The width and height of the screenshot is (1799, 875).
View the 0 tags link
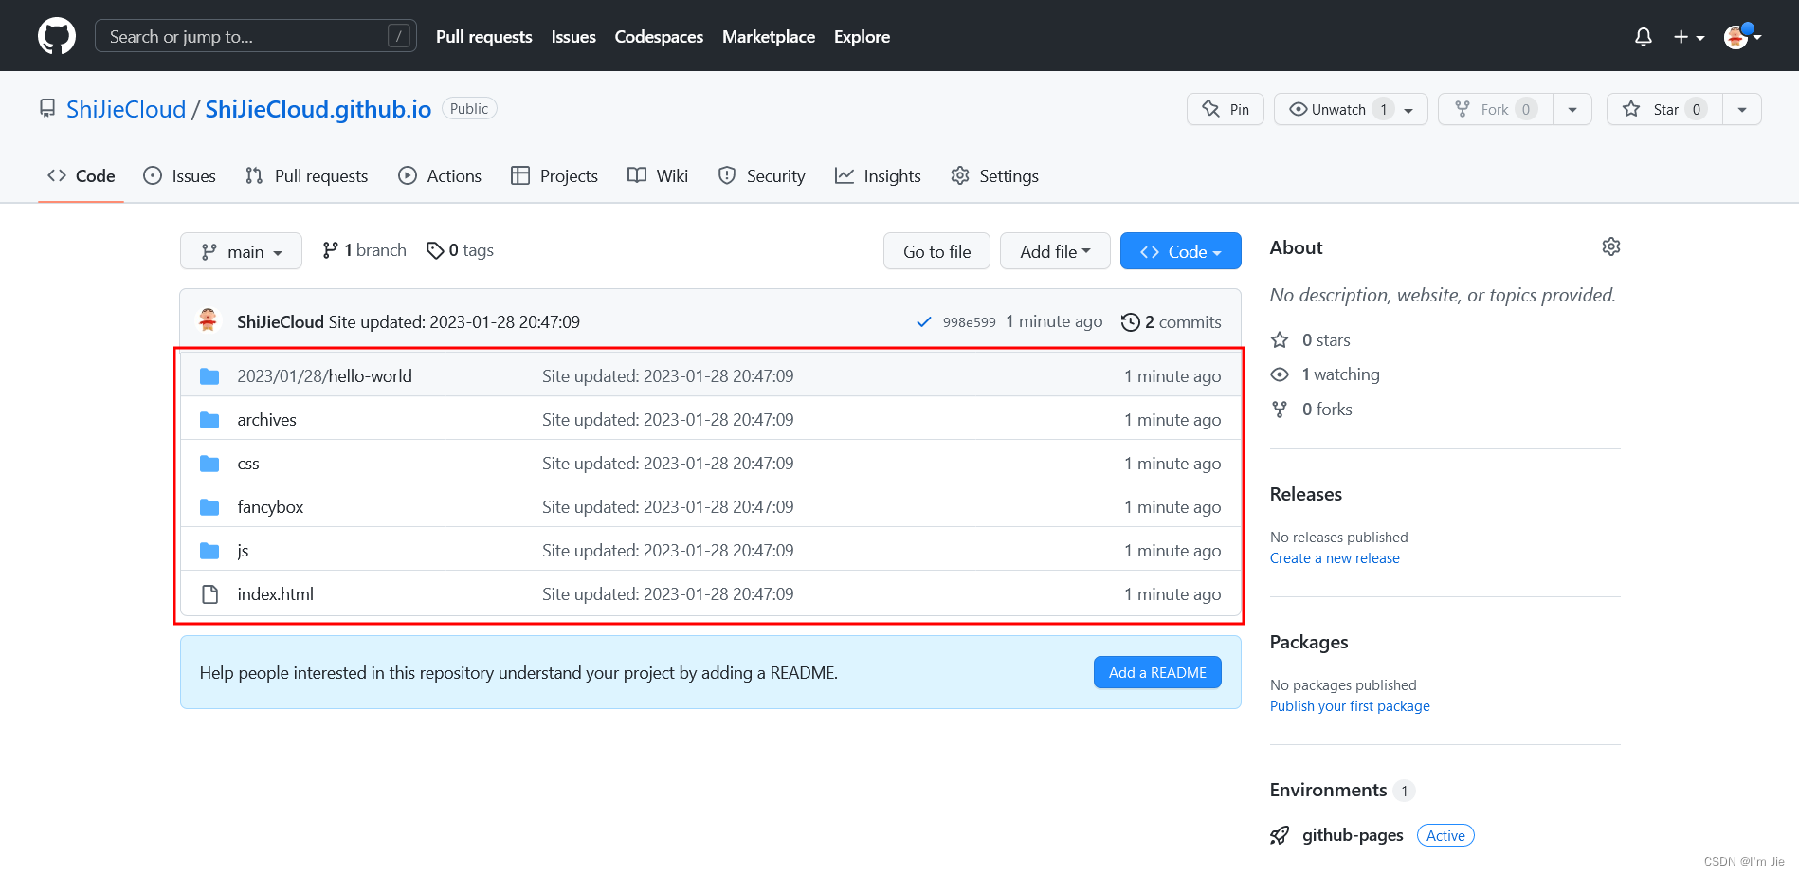[x=460, y=250]
